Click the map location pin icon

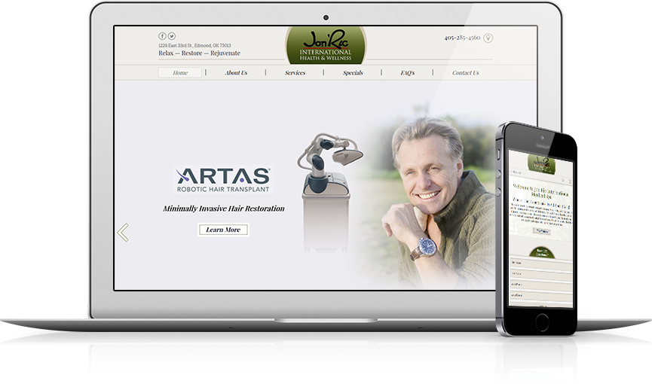(488, 38)
